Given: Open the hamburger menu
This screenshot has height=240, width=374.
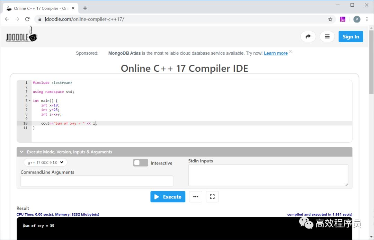Looking at the screenshot, I should 327,36.
